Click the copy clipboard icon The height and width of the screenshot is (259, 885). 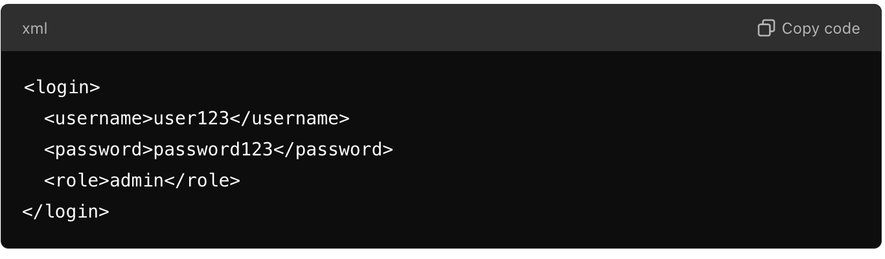[x=766, y=28]
